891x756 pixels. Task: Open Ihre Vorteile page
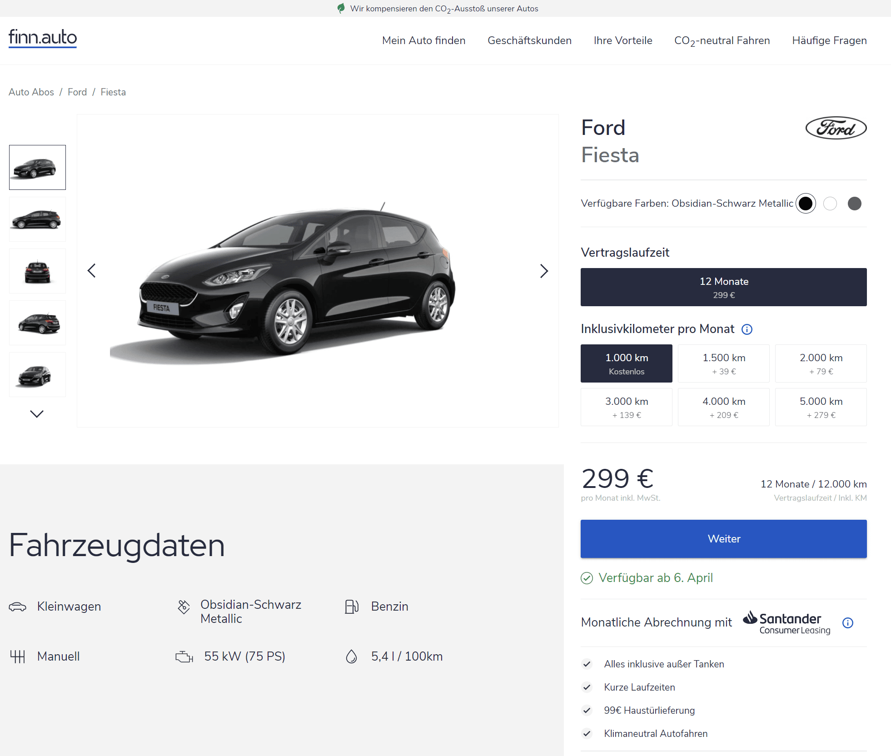pyautogui.click(x=623, y=40)
